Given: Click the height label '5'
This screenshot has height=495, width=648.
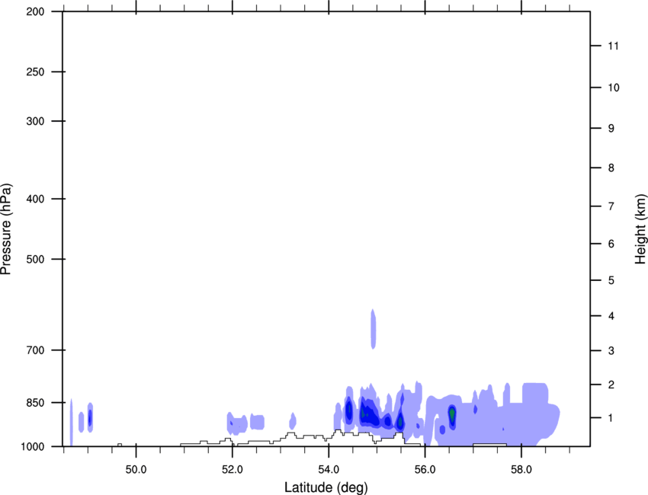Looking at the screenshot, I should (x=611, y=280).
